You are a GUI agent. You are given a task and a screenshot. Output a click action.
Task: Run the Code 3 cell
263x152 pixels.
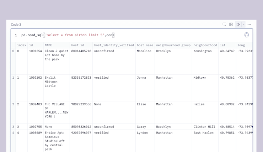pyautogui.click(x=238, y=25)
